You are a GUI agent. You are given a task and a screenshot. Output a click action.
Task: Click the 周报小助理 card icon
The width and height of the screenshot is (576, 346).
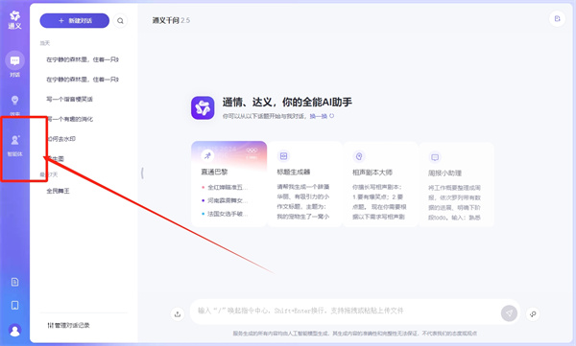point(435,157)
